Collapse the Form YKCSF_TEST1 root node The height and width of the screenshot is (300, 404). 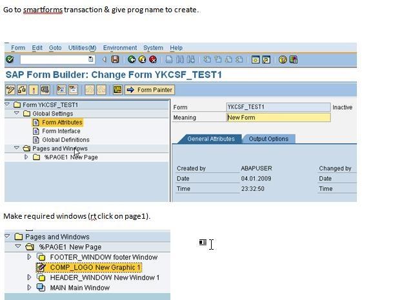[7, 105]
